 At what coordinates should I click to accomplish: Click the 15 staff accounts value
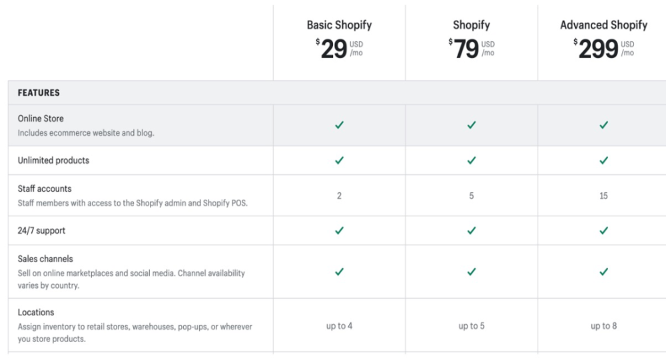click(603, 196)
